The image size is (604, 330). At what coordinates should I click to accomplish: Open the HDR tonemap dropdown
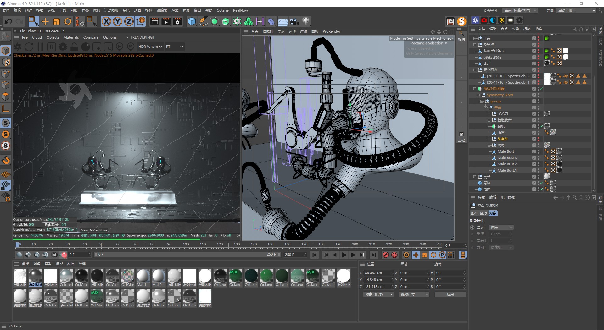pyautogui.click(x=150, y=47)
